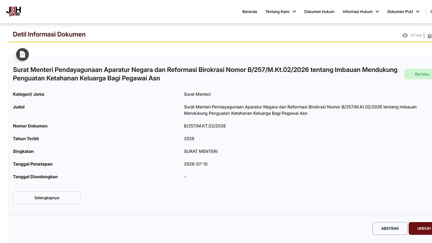The height and width of the screenshot is (243, 432).
Task: Select the Kategori/ Jenis label
Action: point(29,94)
